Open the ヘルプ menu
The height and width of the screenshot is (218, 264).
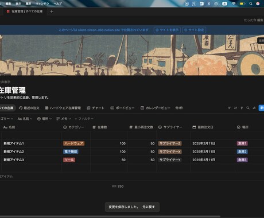point(57,3)
